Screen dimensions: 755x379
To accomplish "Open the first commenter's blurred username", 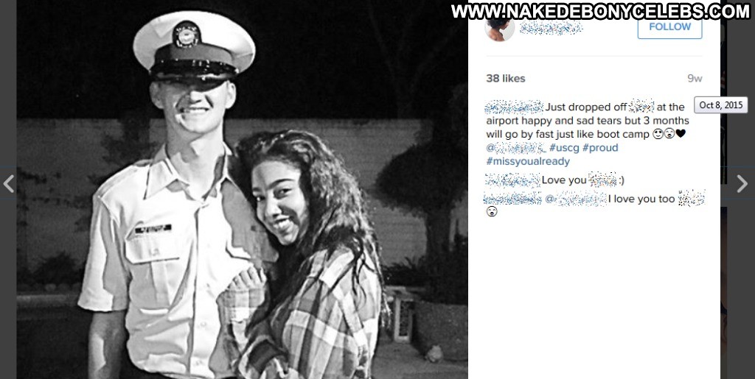I will coord(513,180).
